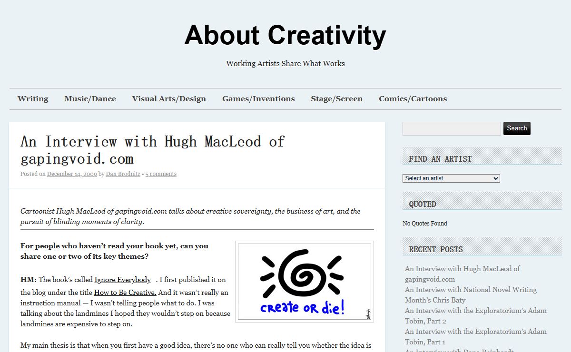This screenshot has width=571, height=352.
Task: Click the No Quotes Found text
Action: pyautogui.click(x=425, y=224)
